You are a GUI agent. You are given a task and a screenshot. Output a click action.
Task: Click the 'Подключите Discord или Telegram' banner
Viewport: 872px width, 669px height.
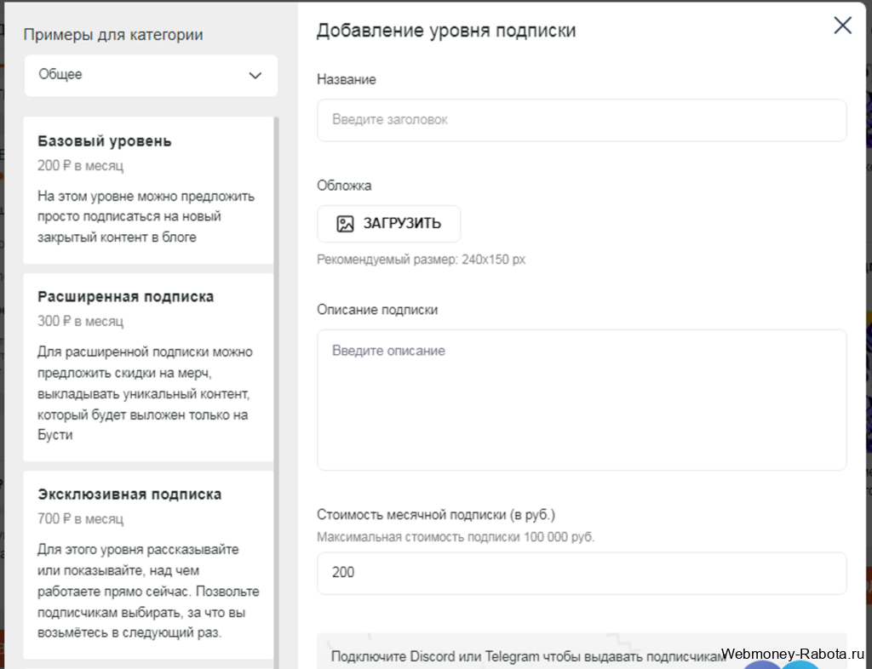582,651
